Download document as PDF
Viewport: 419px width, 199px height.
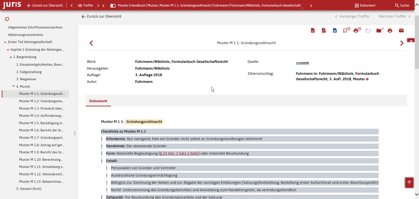coord(323,31)
